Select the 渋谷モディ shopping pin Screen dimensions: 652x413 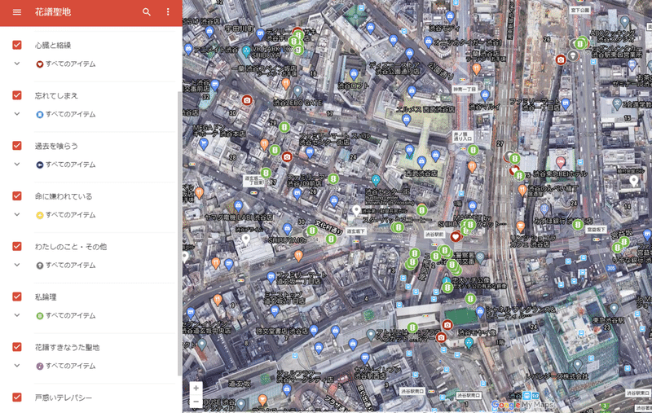pyautogui.click(x=450, y=17)
